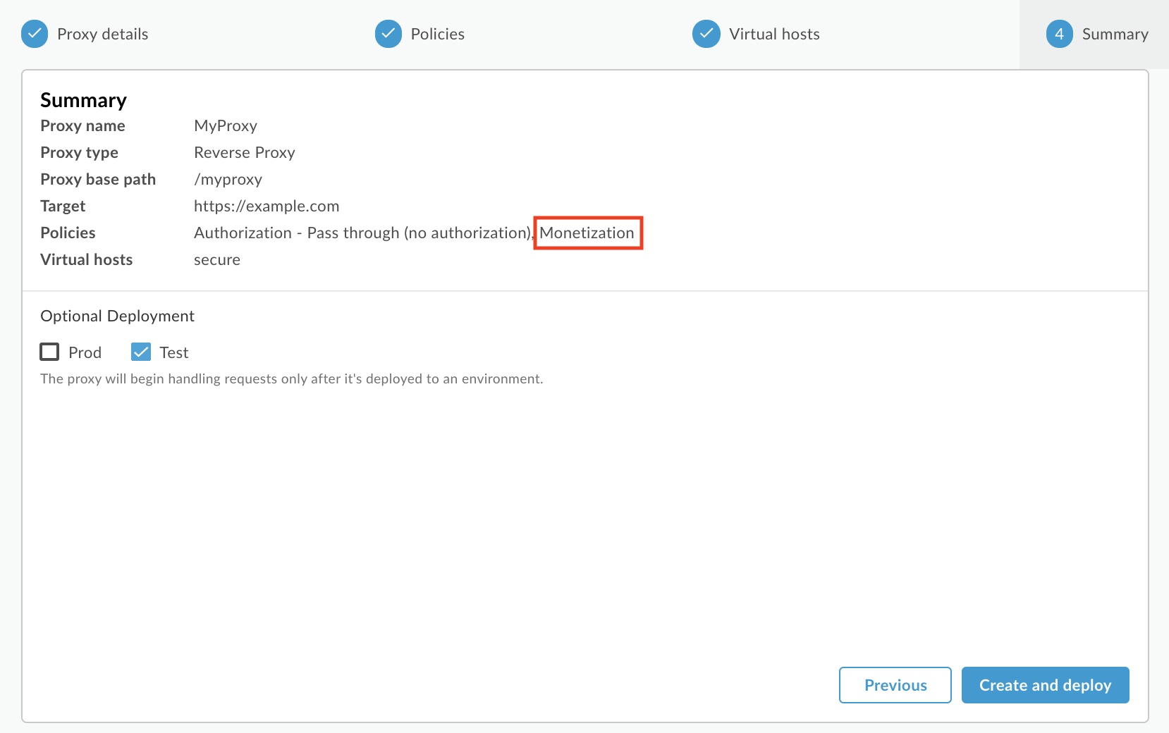The image size is (1169, 733).
Task: Click the highlighted Monetization policy text
Action: (587, 233)
